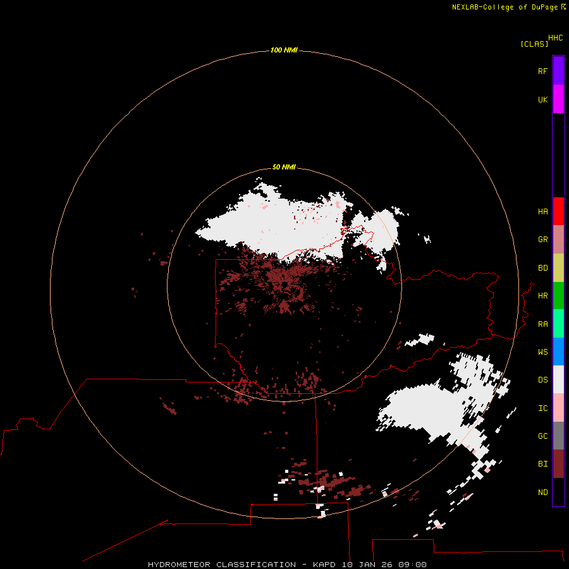Click the IC legend label
Screen dimensions: 569x569
(x=542, y=408)
